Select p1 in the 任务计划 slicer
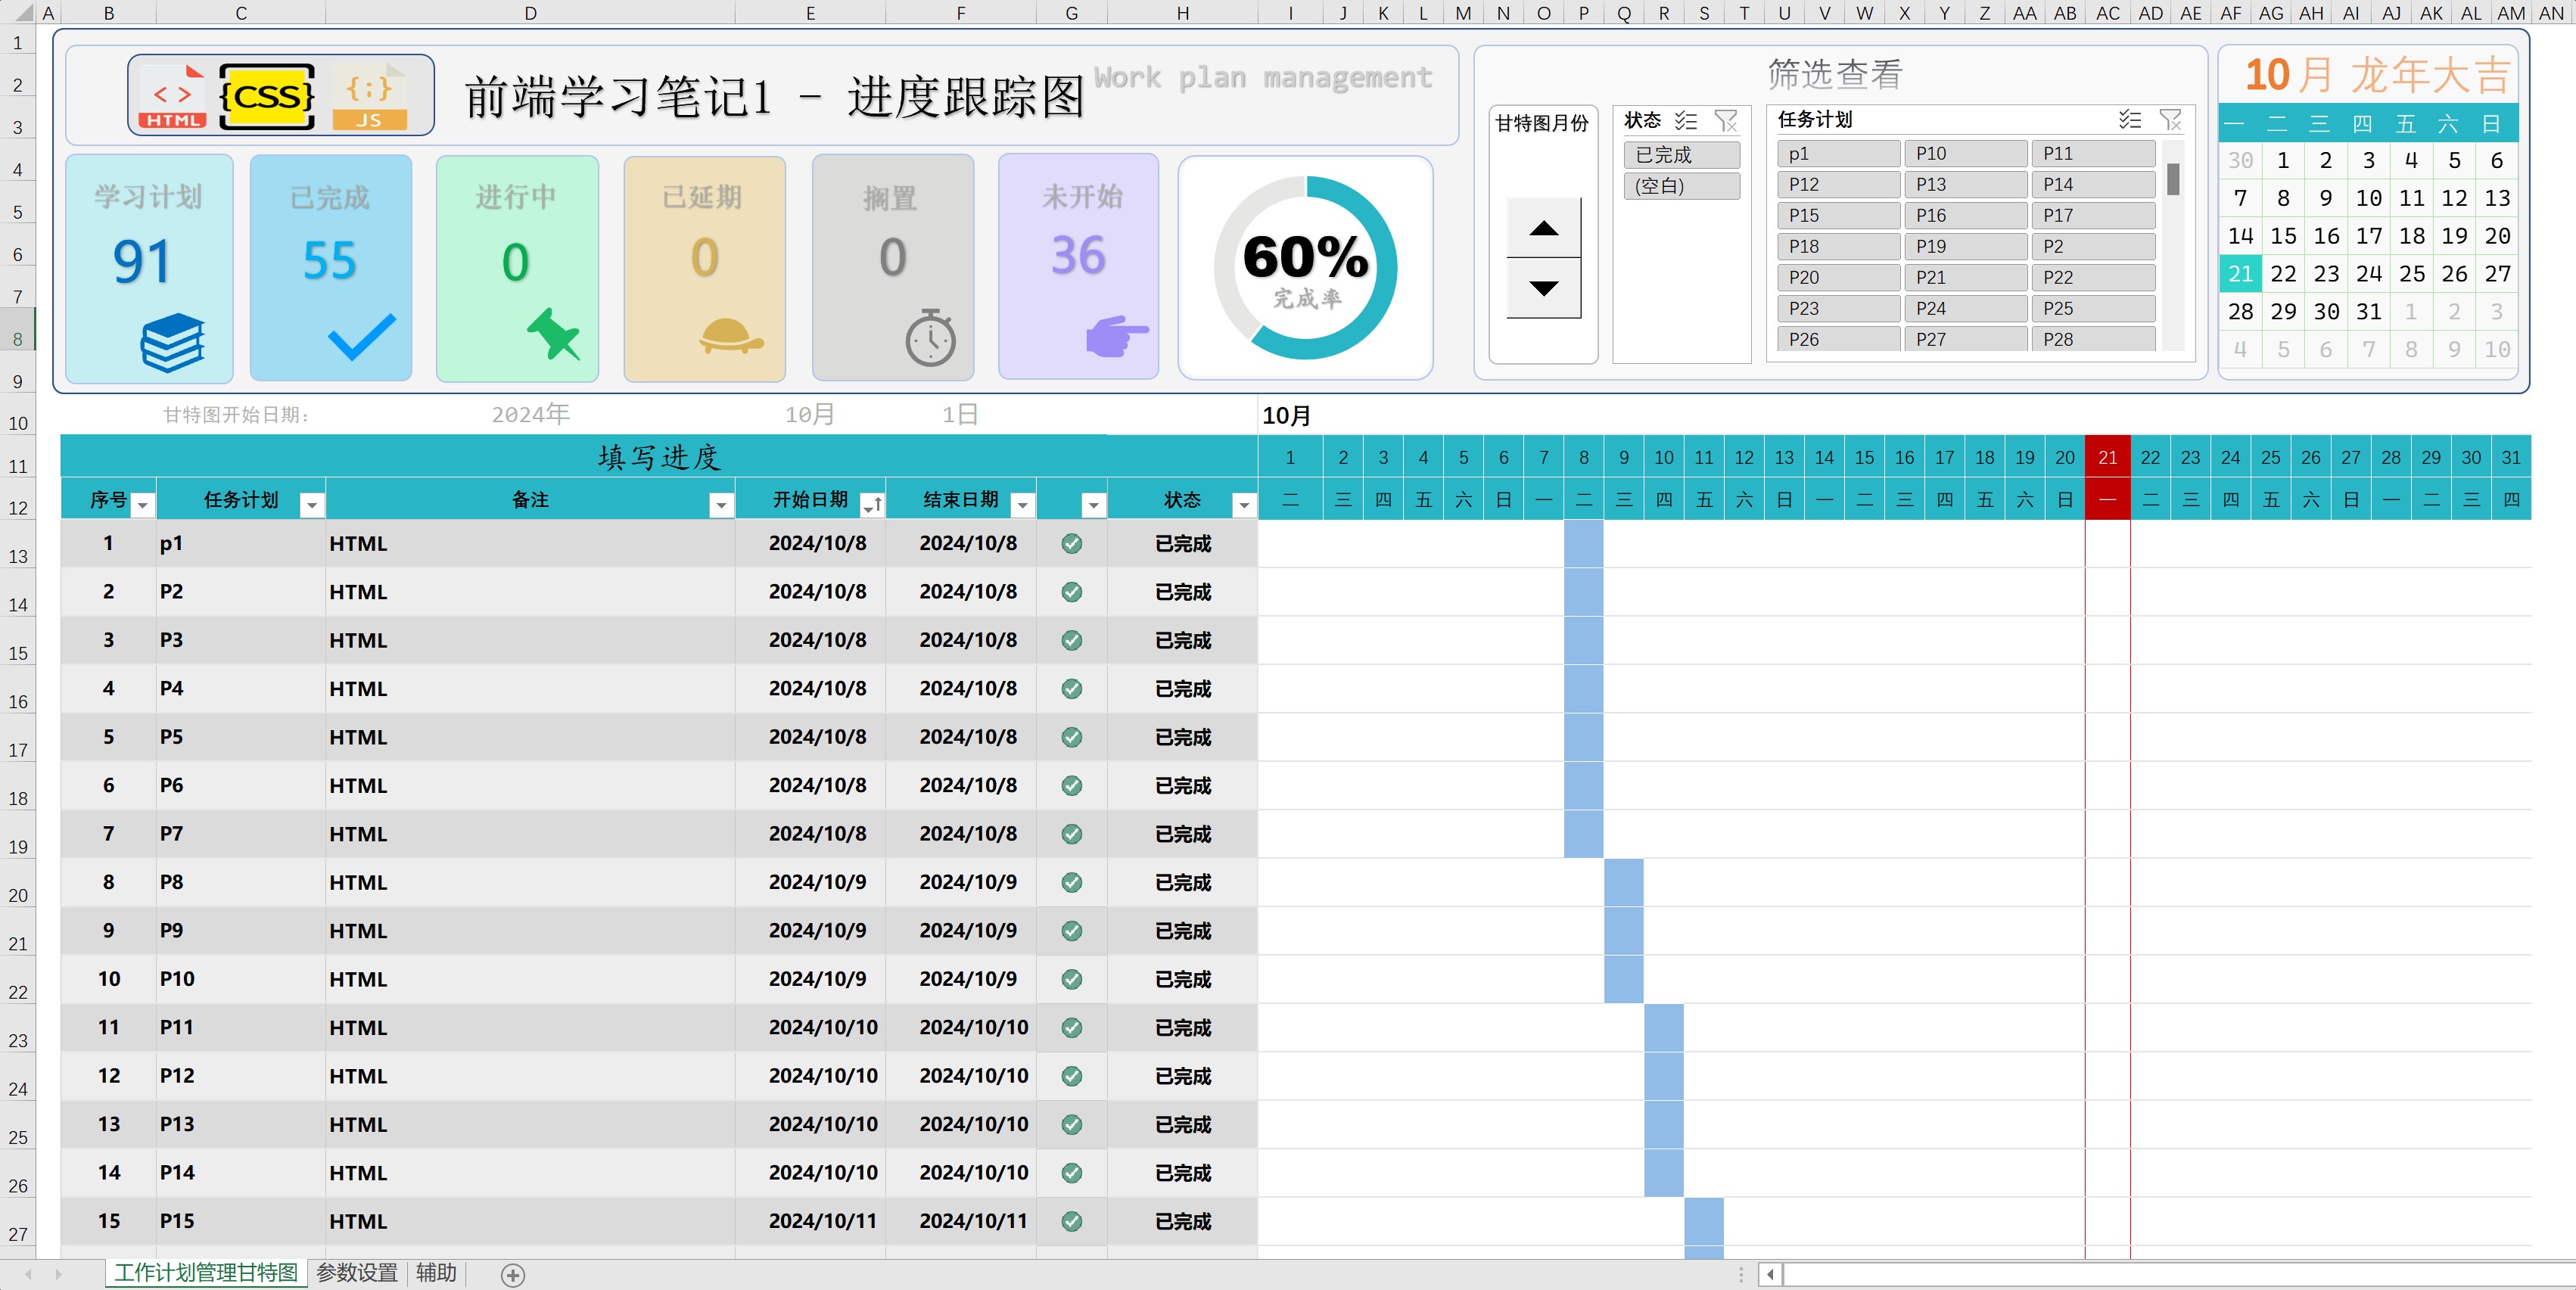The image size is (2576, 1290). (1838, 153)
